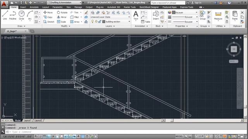Screen dimensions: 248x139
Task: Expand the Modify panel
Action: point(65,26)
